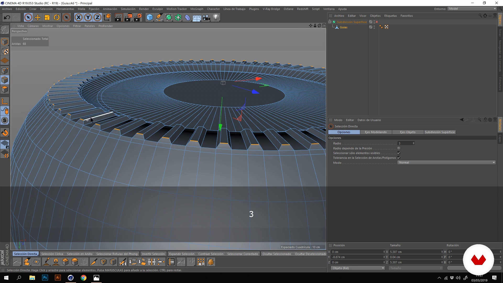Collapse the Subdivisión Superficie tree node
503x283 pixels.
[330, 22]
